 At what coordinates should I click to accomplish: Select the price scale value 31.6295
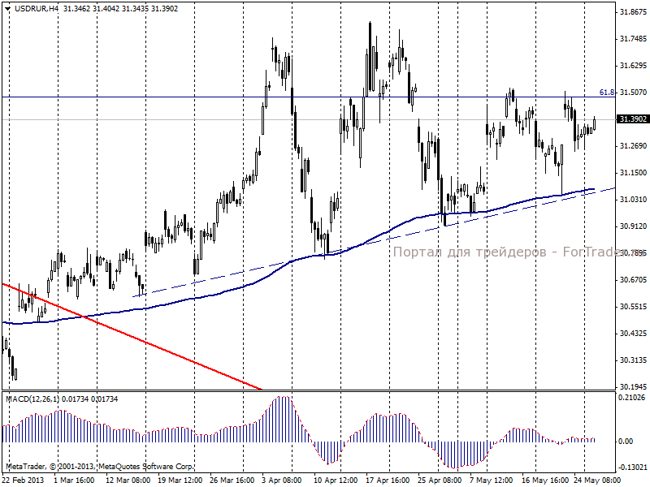click(633, 66)
